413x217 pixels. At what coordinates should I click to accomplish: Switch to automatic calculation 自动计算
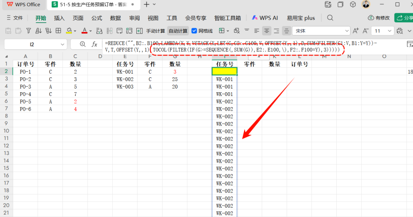click(178, 31)
